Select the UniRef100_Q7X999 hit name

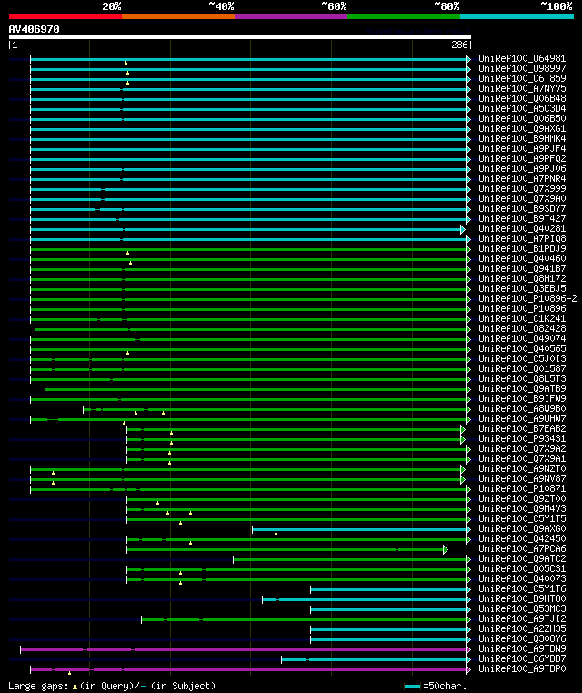522,188
